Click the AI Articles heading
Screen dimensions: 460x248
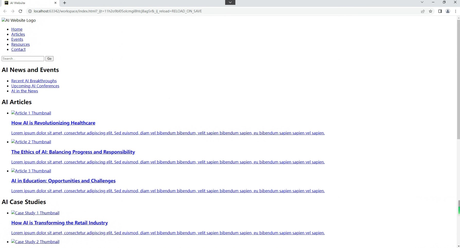pos(17,102)
